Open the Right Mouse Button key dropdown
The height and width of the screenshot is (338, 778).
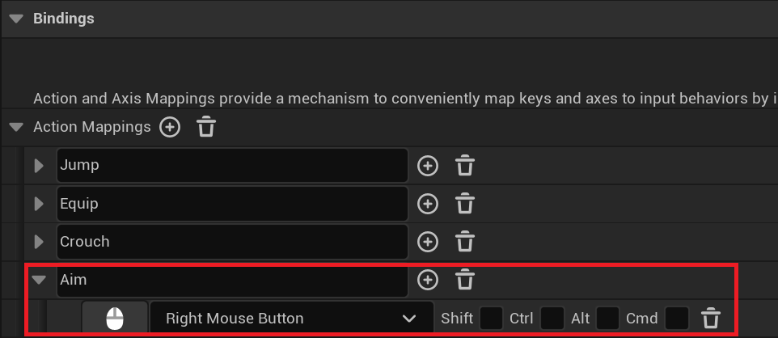tap(291, 319)
